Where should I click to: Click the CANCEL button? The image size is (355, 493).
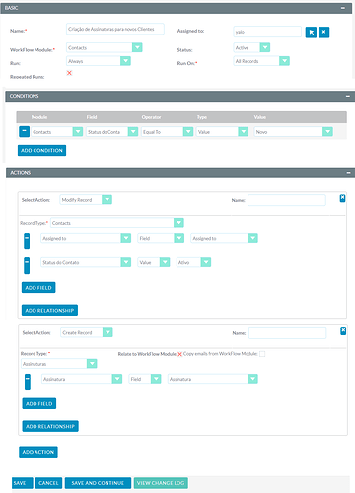tap(48, 483)
